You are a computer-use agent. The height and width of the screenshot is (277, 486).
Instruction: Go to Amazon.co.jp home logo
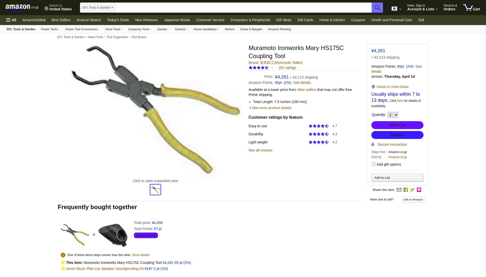[x=22, y=8]
